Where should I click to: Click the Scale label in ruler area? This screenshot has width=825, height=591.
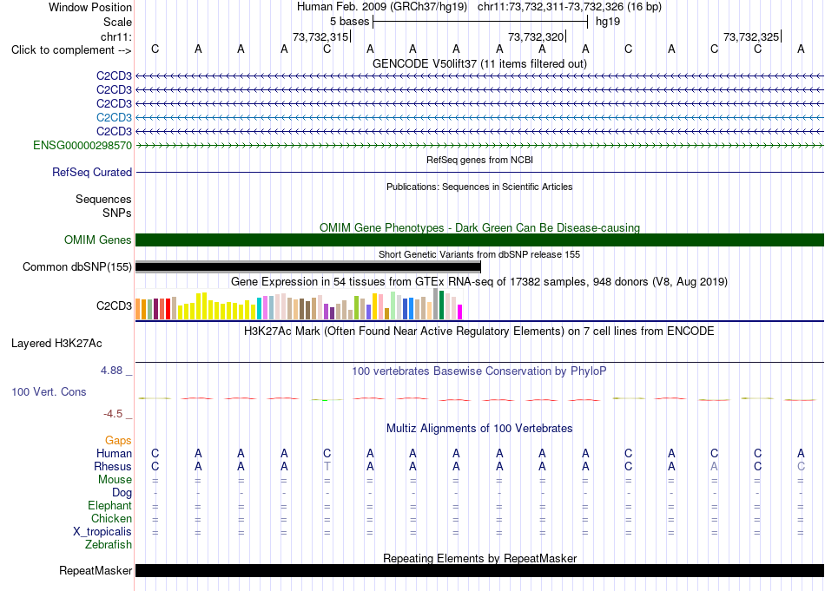point(117,22)
